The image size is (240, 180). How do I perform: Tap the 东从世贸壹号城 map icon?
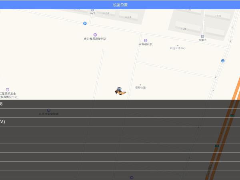click(x=49, y=110)
